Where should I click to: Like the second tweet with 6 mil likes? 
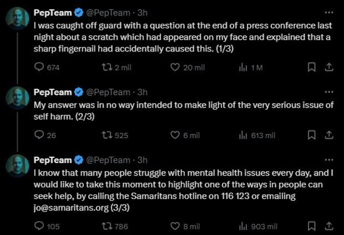pyautogui.click(x=175, y=135)
